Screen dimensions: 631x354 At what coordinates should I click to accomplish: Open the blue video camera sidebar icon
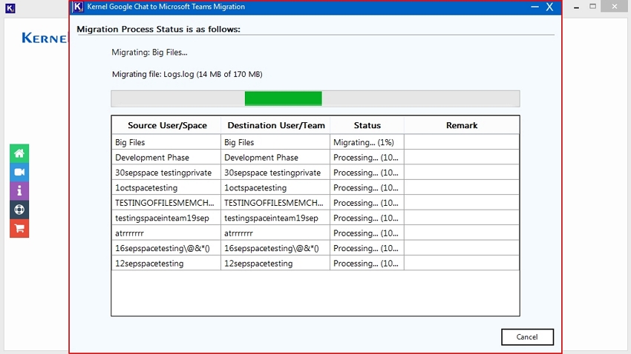(19, 172)
